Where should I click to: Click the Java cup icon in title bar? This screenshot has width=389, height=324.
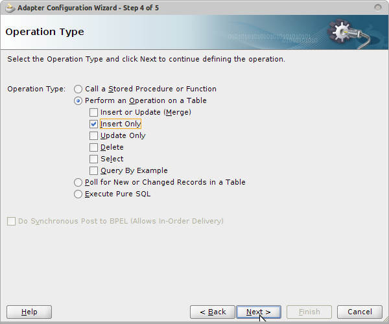point(10,8)
